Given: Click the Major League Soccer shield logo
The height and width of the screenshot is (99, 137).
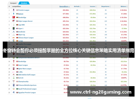Looking at the screenshot, I should (14, 21).
